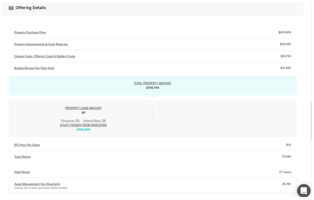Select the 5-7 years hold period value
Image resolution: width=314 pixels, height=200 pixels.
tap(285, 172)
